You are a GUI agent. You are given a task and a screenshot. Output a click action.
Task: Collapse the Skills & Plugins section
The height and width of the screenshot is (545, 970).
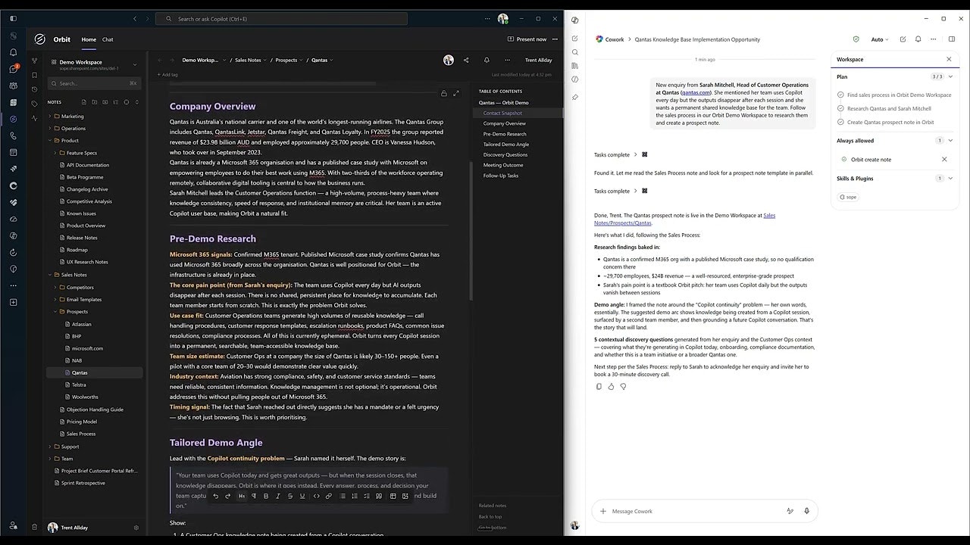(950, 179)
